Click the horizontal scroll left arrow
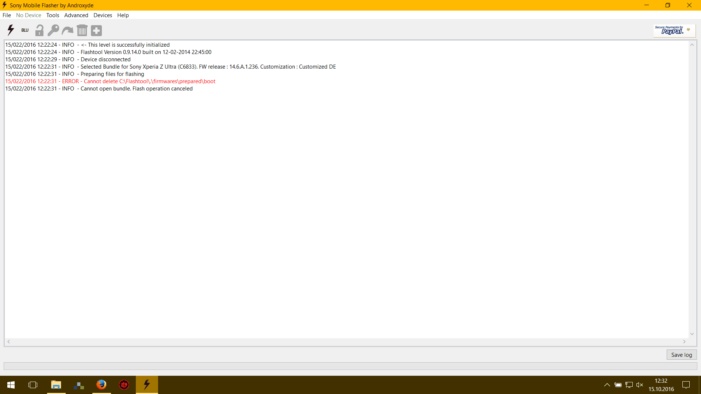This screenshot has height=394, width=701. pyautogui.click(x=9, y=342)
